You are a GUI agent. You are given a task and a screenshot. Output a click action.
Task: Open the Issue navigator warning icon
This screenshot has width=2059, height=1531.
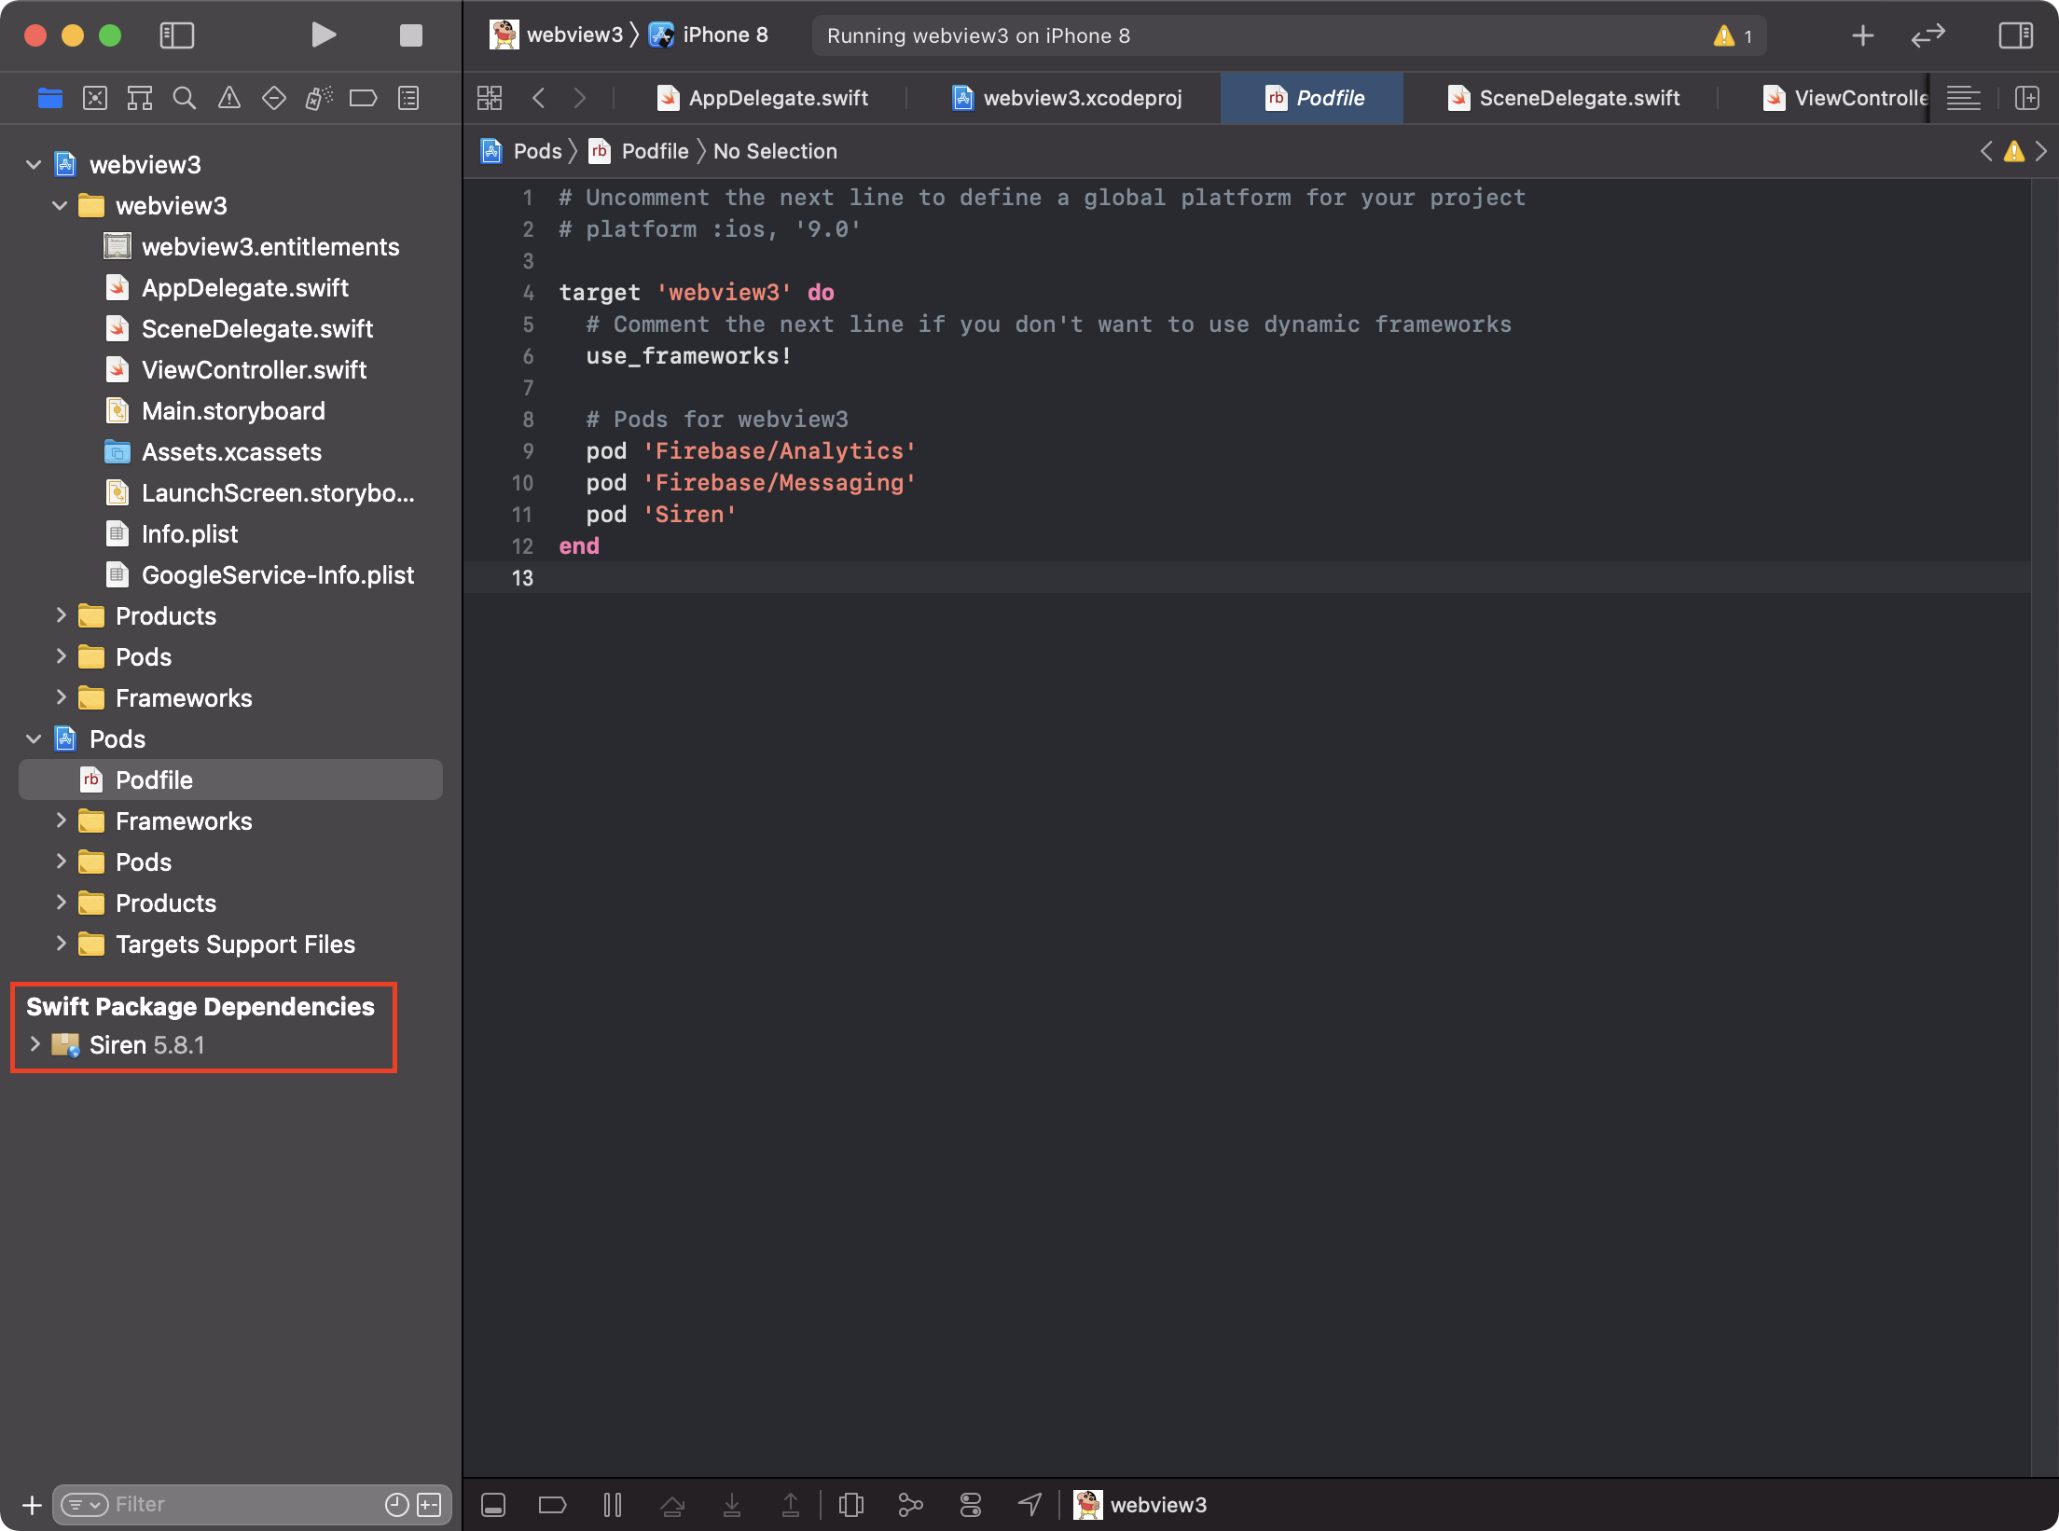229,98
